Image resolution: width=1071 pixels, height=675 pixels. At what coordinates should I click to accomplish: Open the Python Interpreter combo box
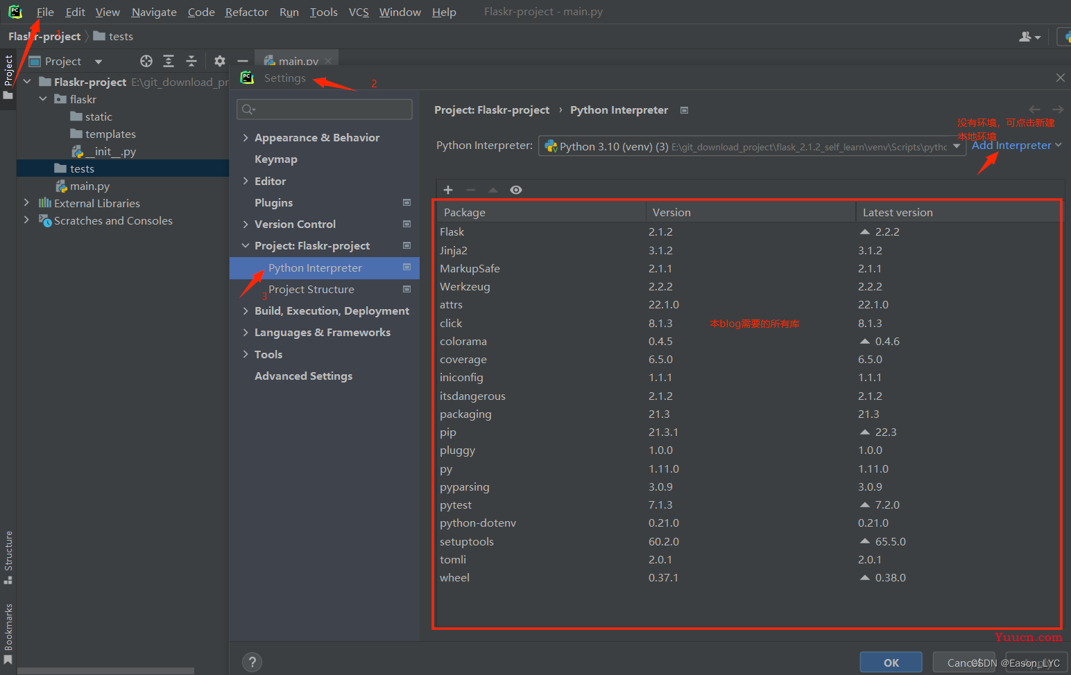coord(752,146)
